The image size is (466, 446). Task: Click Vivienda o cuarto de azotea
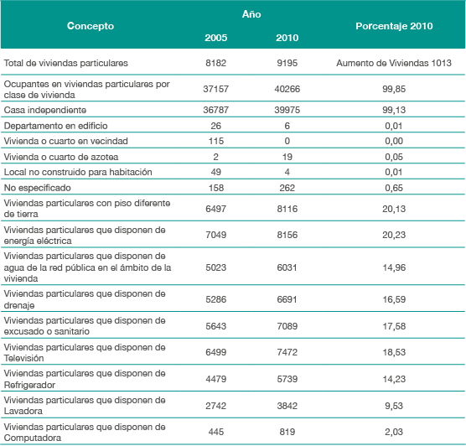click(61, 157)
